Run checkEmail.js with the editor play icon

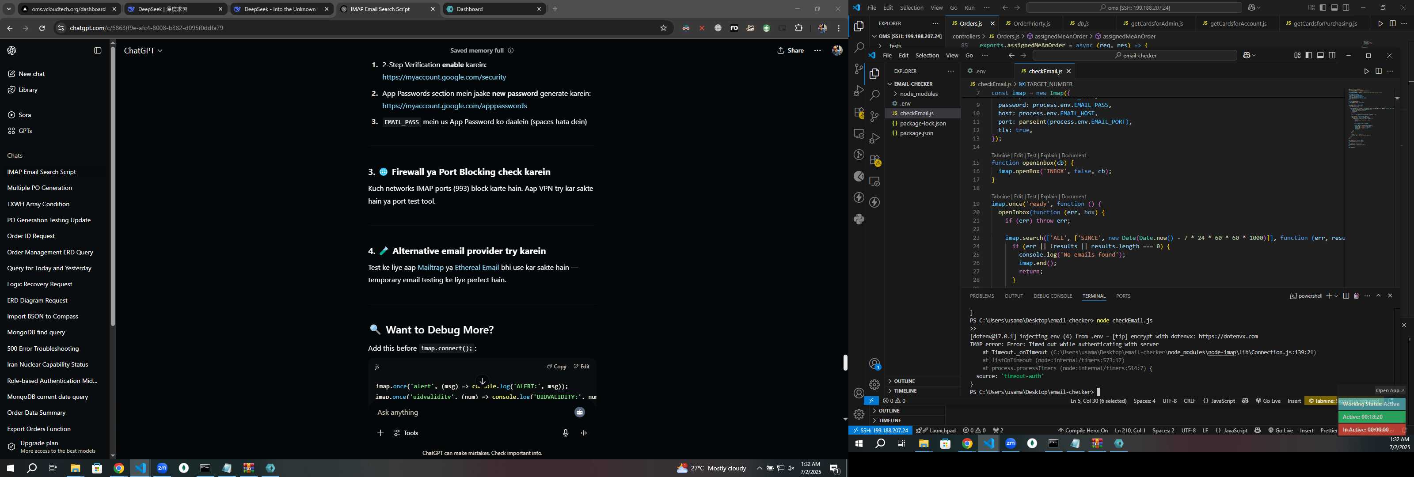click(1366, 72)
